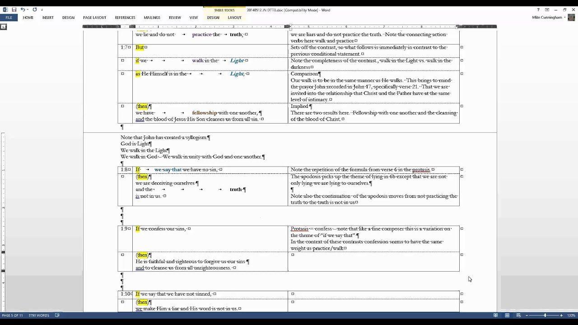Open the MAILINGS ribbon tab
Screen dimensions: 578x325
pos(152,18)
